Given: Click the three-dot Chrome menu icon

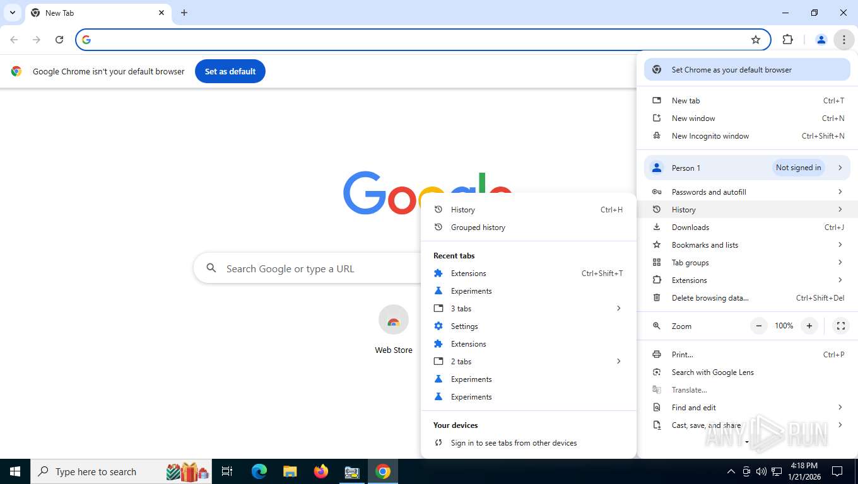Looking at the screenshot, I should click(x=843, y=40).
